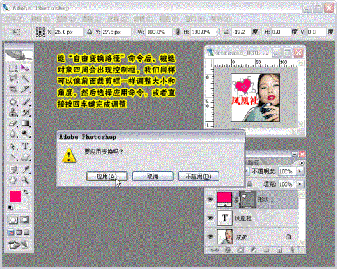
Task: Select the Gradient tool
Action: (25, 123)
